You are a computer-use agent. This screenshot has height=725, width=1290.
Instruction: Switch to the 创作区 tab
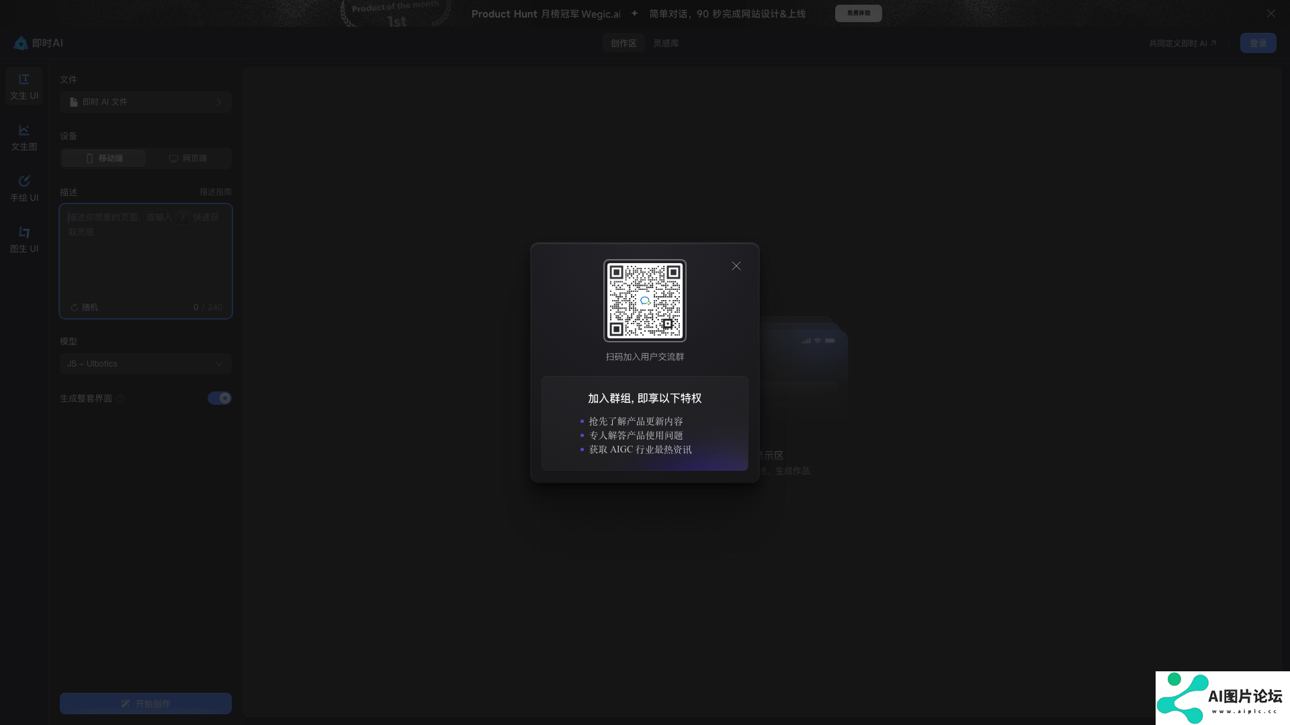point(623,43)
